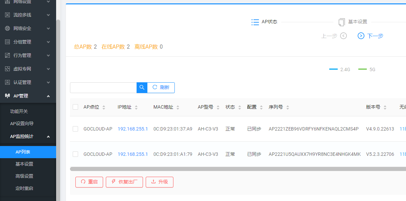
Task: Click the 网络安全 globe icon
Action: click(x=7, y=28)
